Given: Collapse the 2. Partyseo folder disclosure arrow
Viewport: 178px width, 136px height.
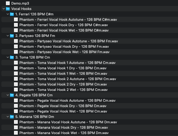Looking at the screenshot, I should [7, 36].
